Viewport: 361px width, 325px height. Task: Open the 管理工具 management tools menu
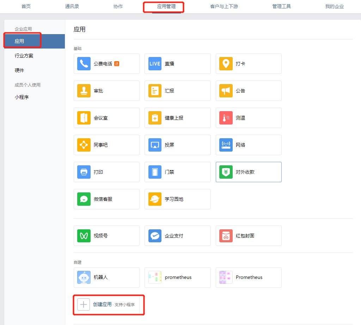click(281, 6)
